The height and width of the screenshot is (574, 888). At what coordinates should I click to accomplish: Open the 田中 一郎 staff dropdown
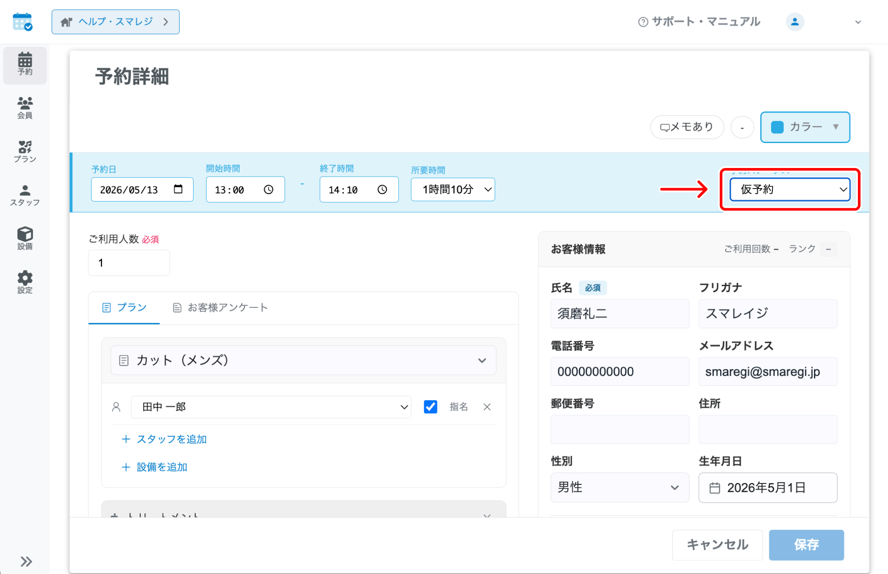pos(271,407)
